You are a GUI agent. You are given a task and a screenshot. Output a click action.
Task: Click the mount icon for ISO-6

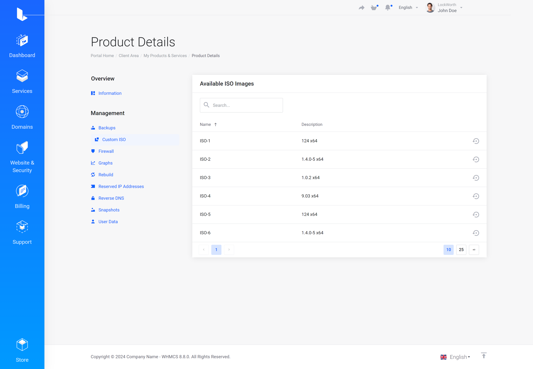click(476, 233)
